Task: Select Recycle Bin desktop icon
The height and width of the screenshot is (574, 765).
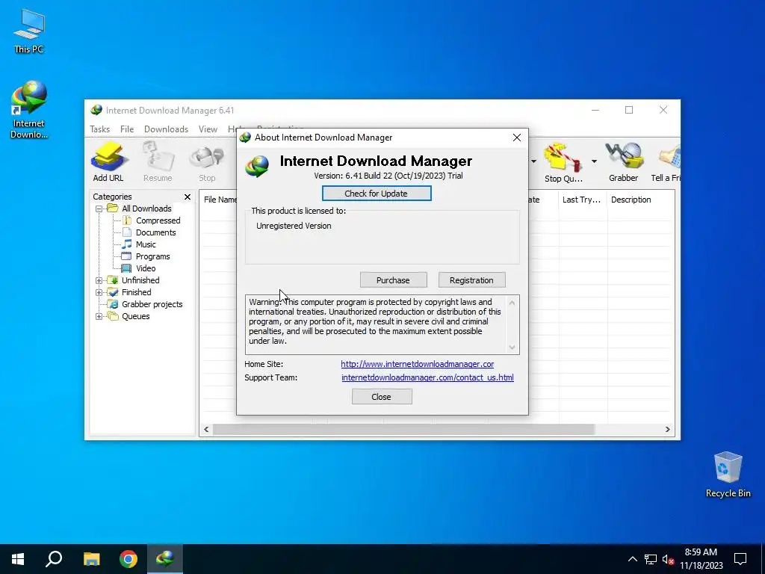Action: click(x=728, y=475)
